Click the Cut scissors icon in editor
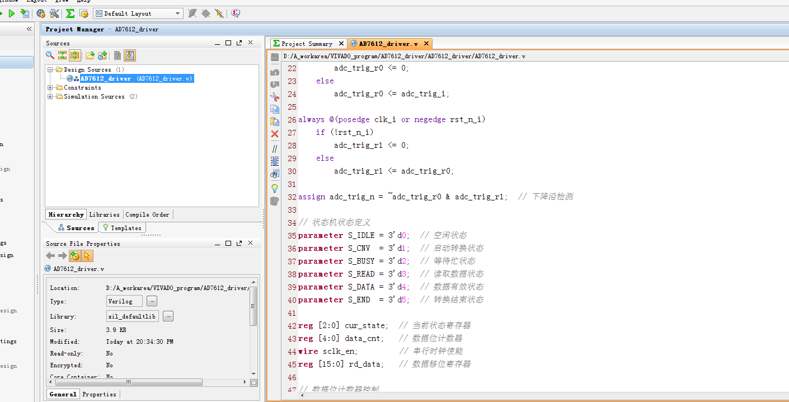Screen dimensions: 789x402 point(275,97)
